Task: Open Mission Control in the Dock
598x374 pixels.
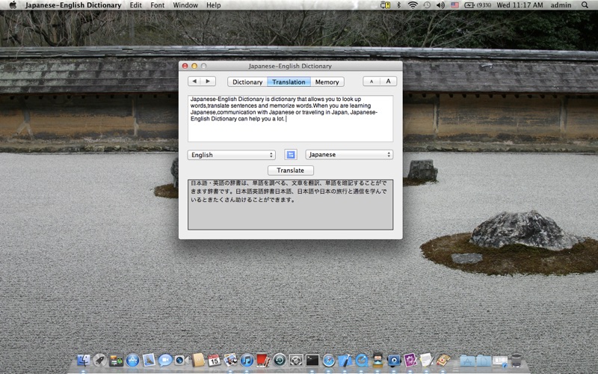Action: pyautogui.click(x=117, y=360)
